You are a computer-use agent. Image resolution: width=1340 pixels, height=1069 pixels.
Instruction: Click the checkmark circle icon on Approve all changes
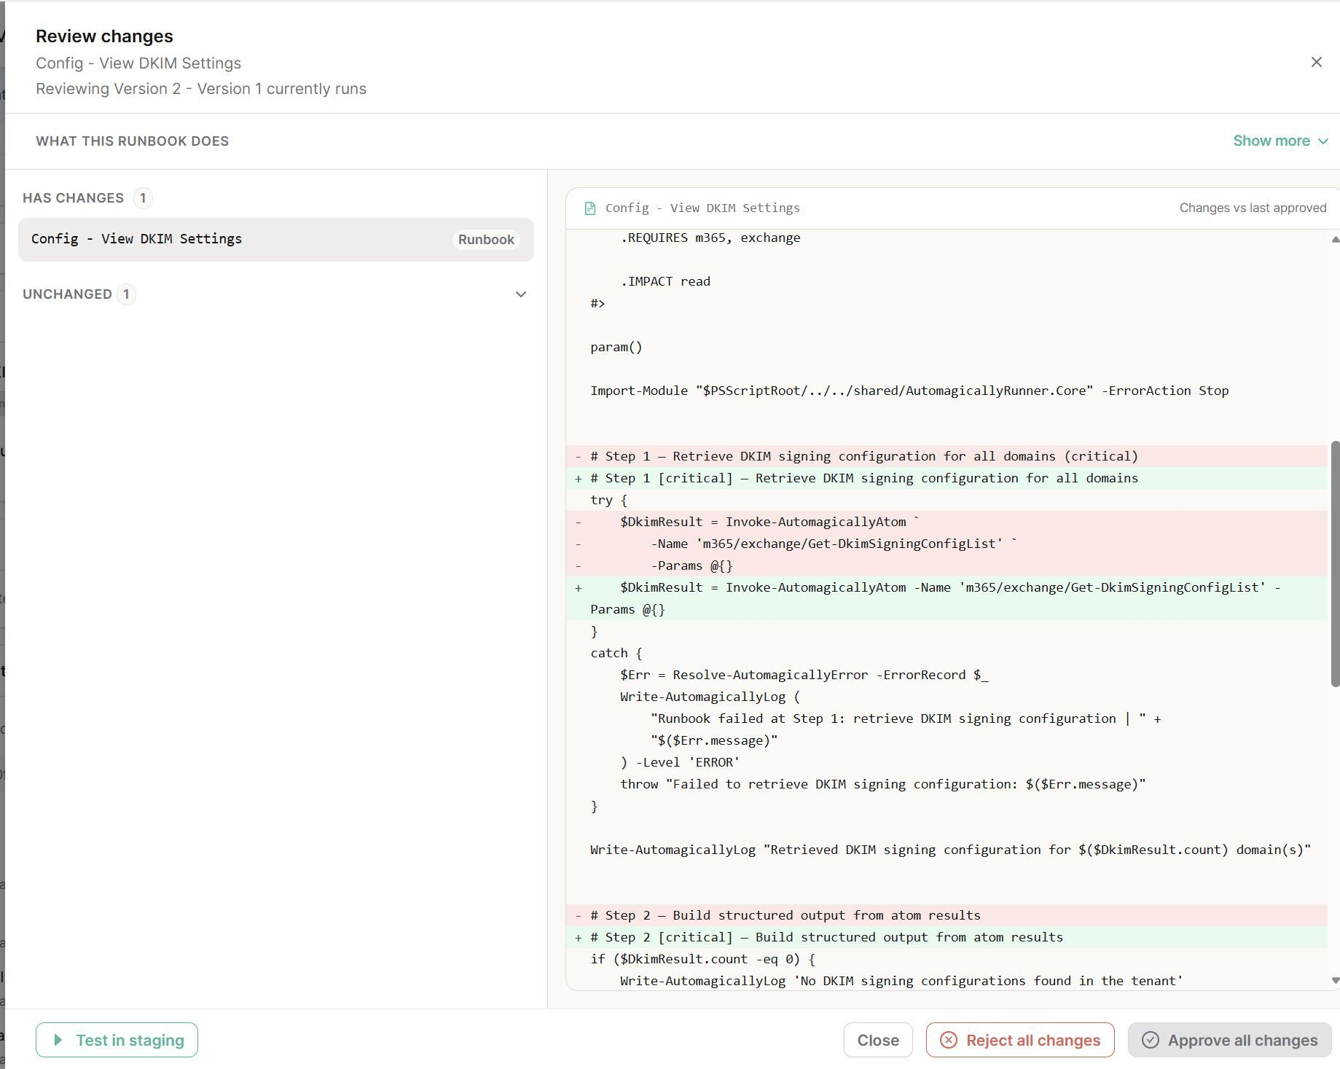pyautogui.click(x=1150, y=1040)
